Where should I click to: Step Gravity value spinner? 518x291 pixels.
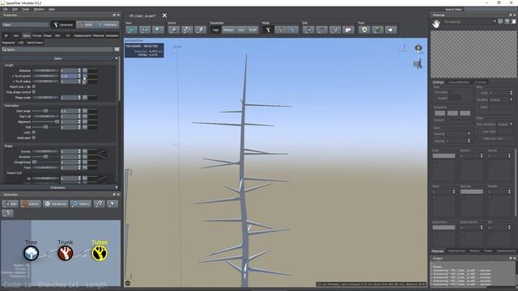tap(79, 151)
